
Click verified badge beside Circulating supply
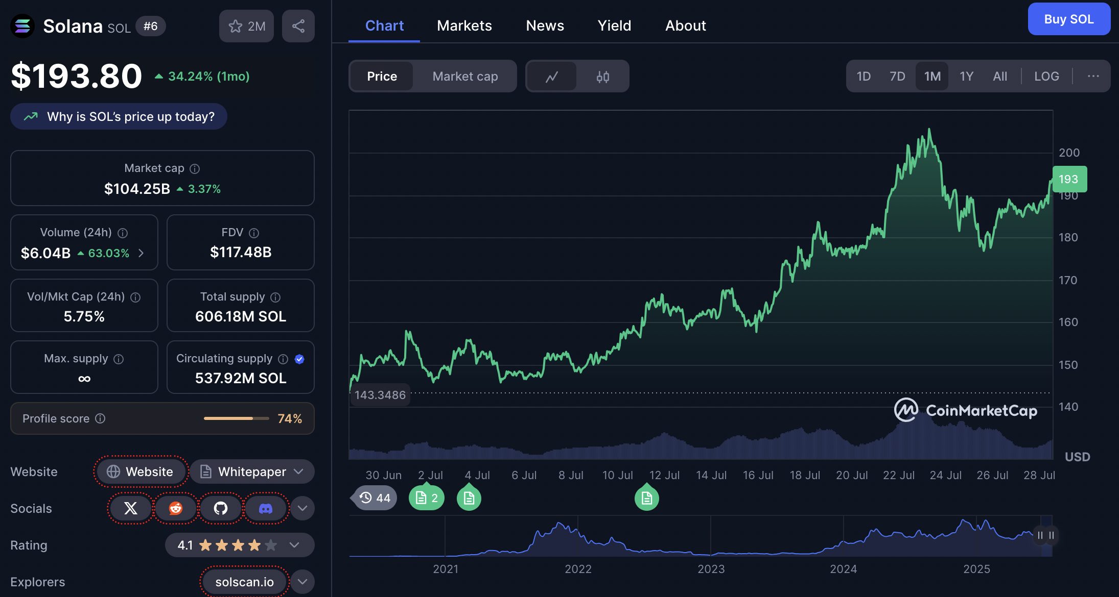tap(300, 359)
